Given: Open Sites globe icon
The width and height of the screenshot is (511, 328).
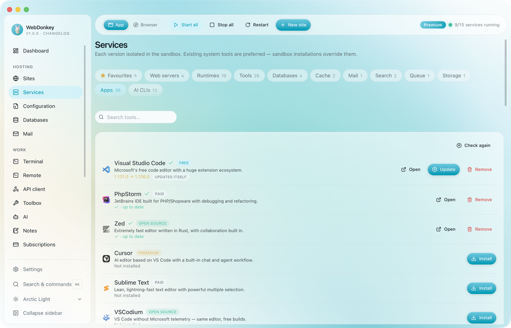Looking at the screenshot, I should (16, 78).
